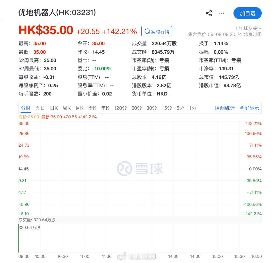Click the price HK$35.00

pos(46,30)
